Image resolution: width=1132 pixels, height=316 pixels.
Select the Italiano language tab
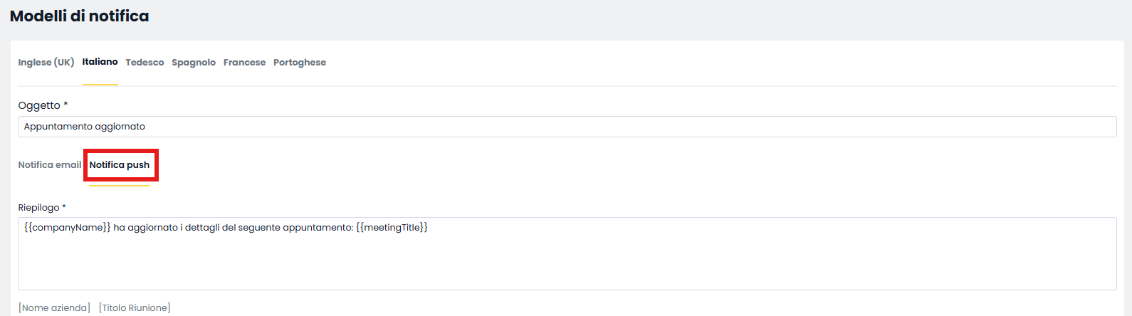point(100,62)
